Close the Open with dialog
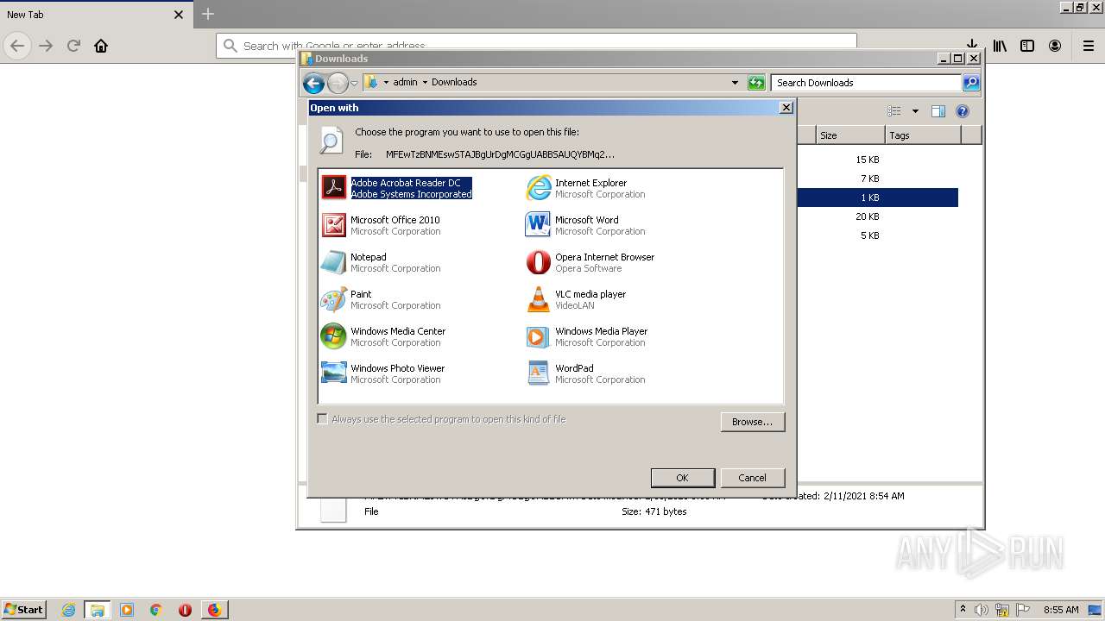 point(786,107)
